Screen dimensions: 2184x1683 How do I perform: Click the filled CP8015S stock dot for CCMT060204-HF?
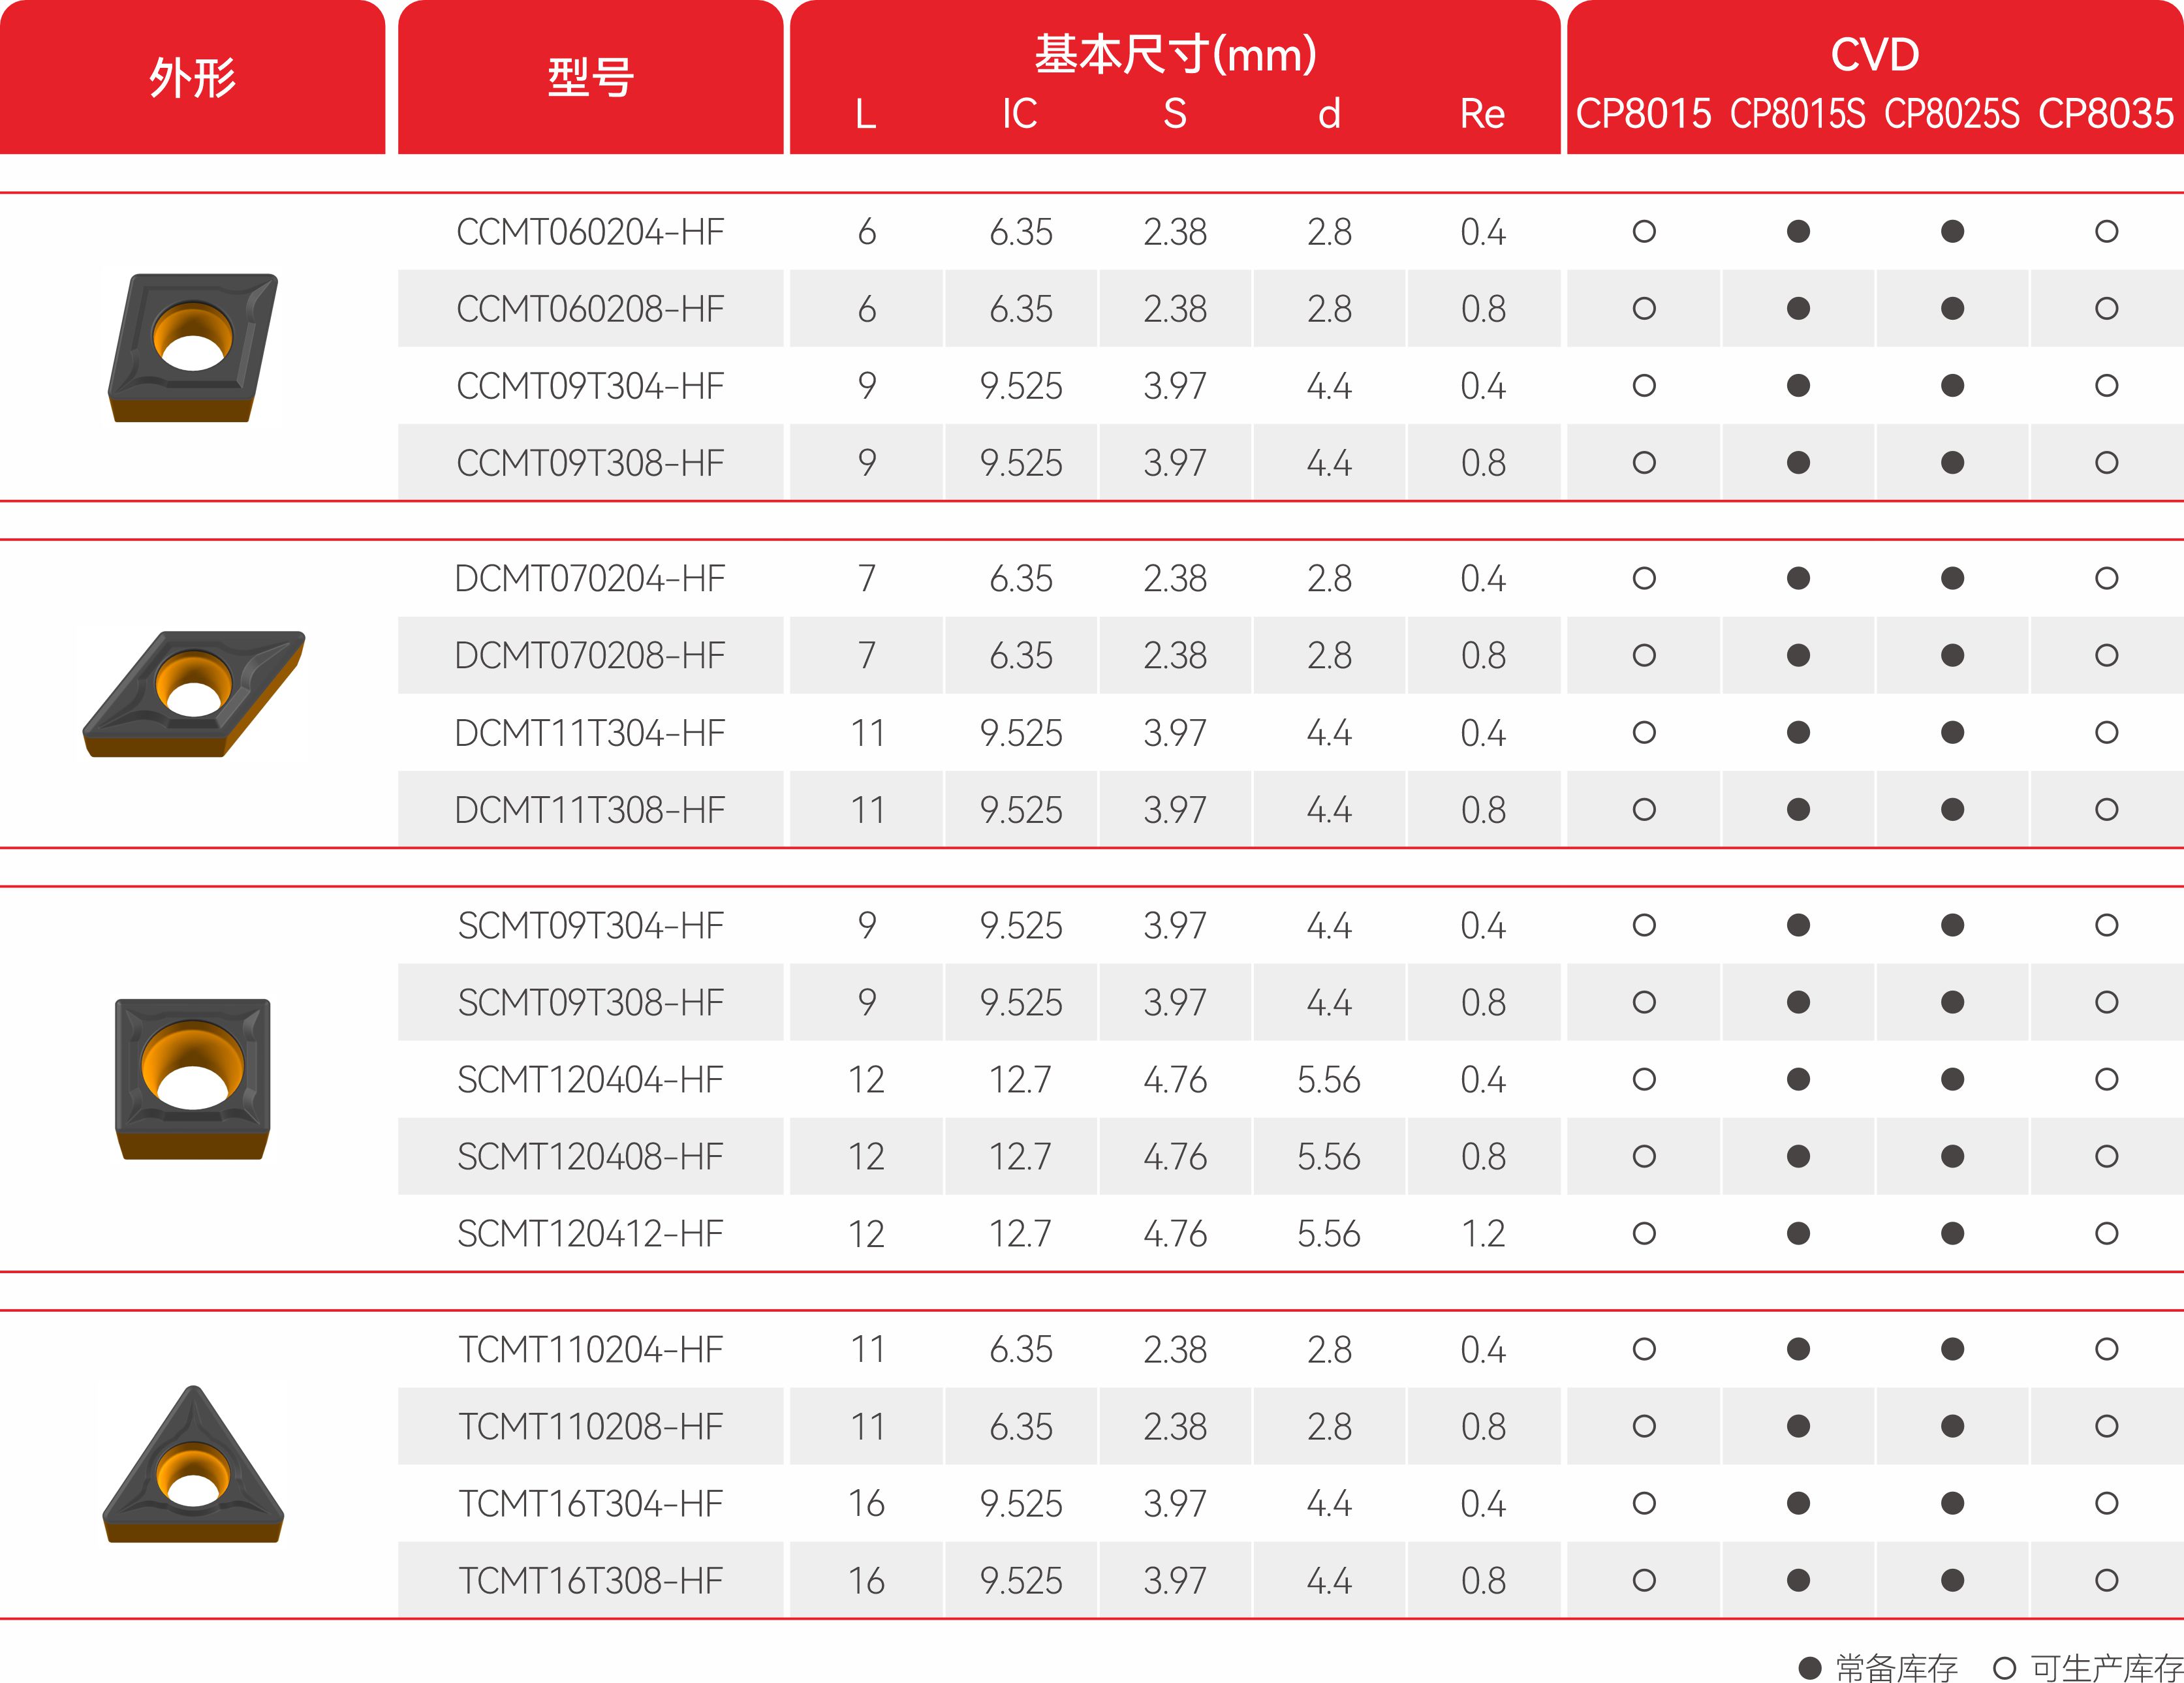1798,232
